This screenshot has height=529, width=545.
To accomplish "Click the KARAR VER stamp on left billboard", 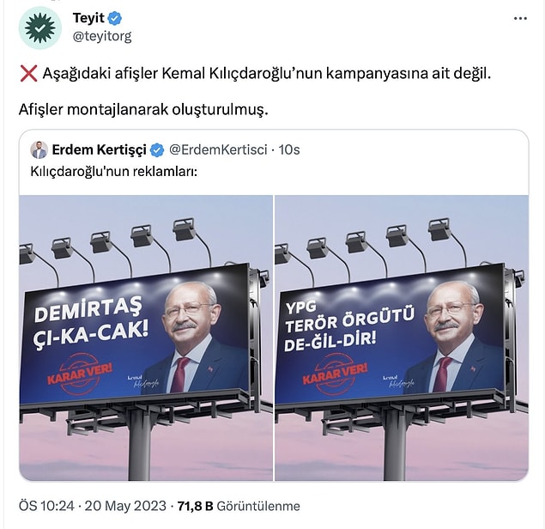I will 80,374.
